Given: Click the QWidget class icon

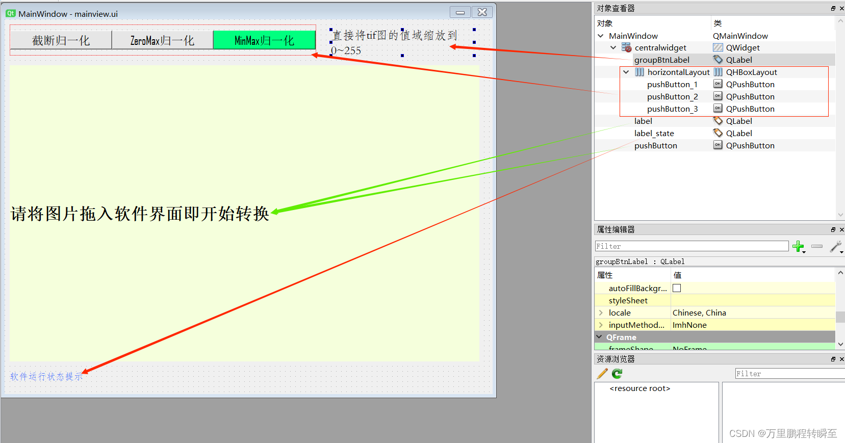Looking at the screenshot, I should tap(718, 47).
